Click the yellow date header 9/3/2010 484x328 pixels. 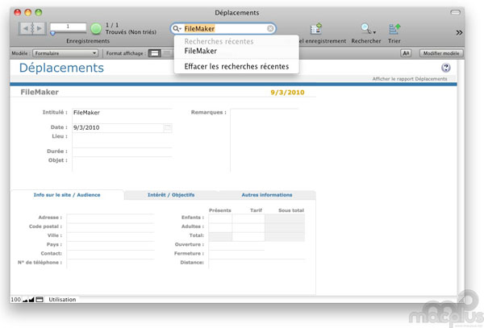pos(287,92)
